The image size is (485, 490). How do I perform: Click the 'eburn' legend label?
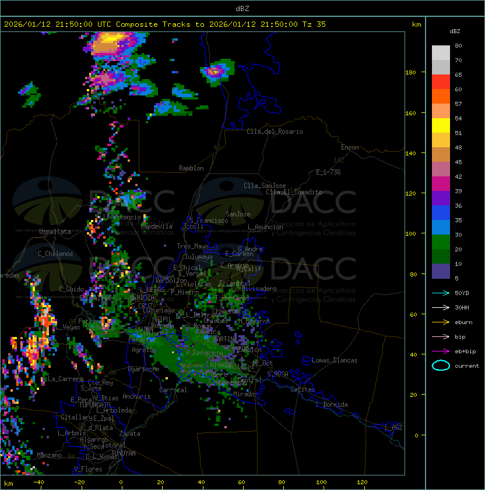463,322
